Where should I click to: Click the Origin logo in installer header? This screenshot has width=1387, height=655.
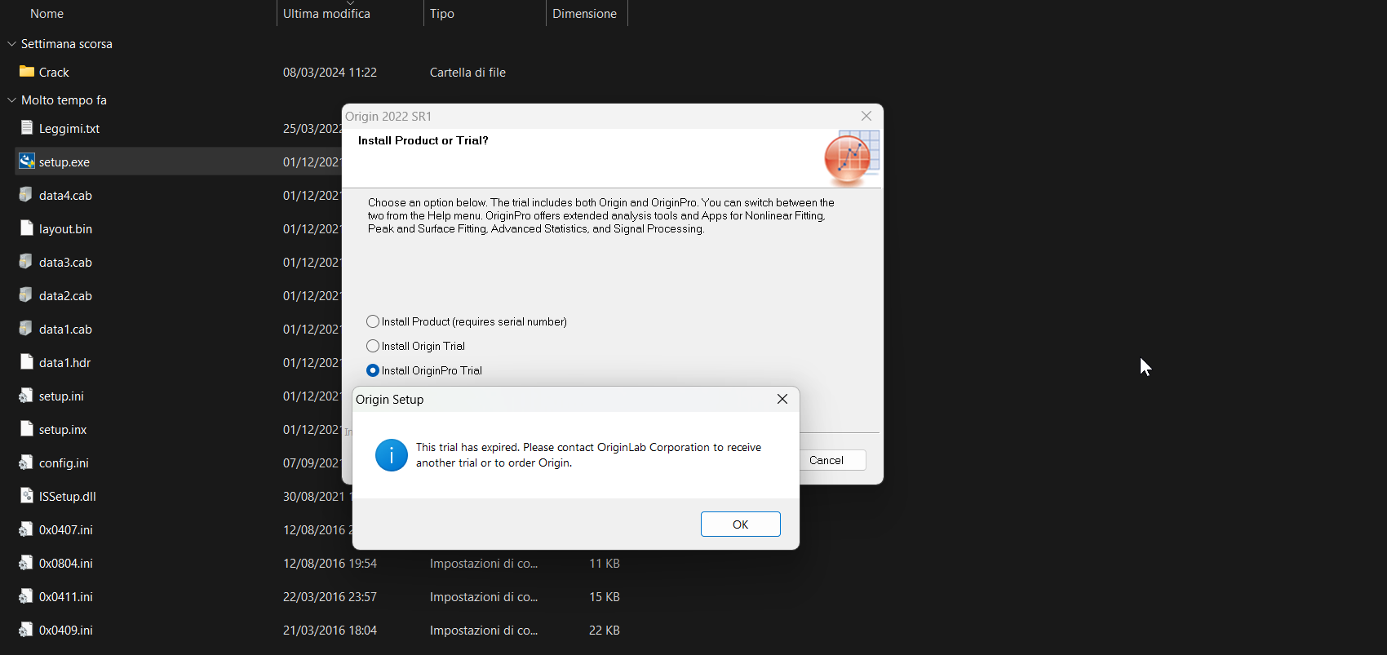click(851, 157)
